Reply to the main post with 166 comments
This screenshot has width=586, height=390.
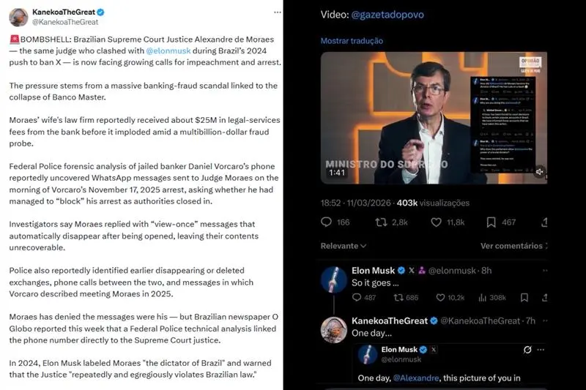pyautogui.click(x=327, y=222)
